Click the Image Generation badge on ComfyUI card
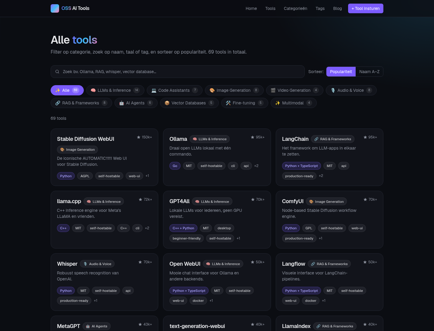 pyautogui.click(x=326, y=202)
